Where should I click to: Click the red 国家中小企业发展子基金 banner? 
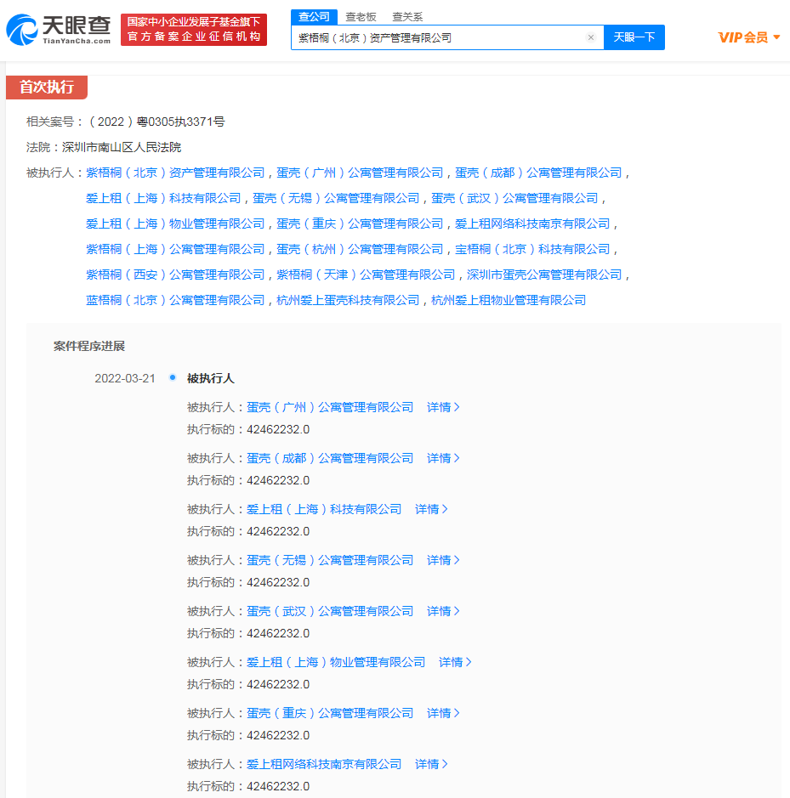coord(194,30)
